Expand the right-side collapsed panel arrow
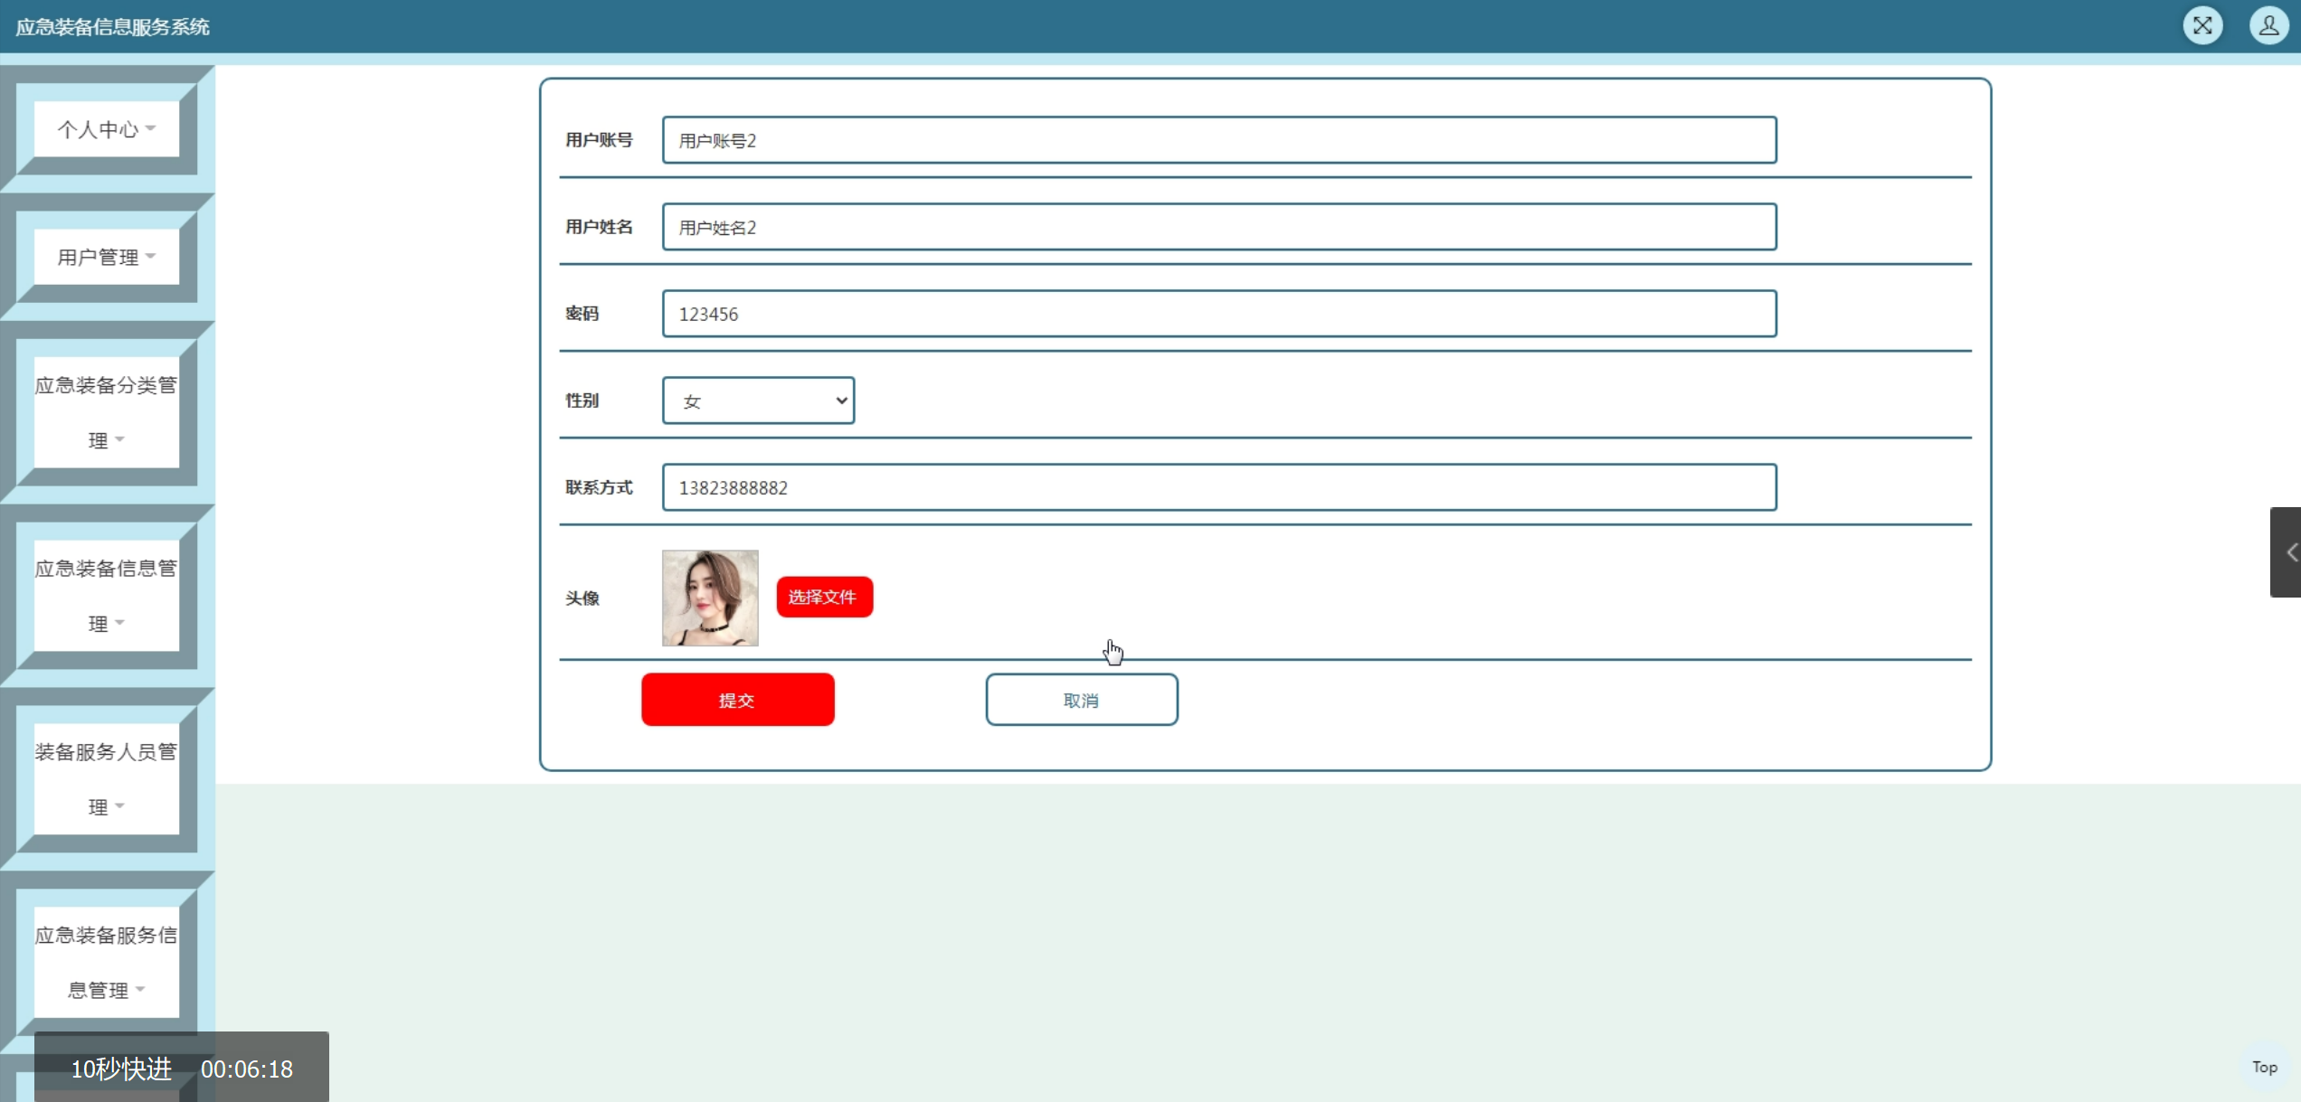Image resolution: width=2301 pixels, height=1102 pixels. click(x=2287, y=552)
